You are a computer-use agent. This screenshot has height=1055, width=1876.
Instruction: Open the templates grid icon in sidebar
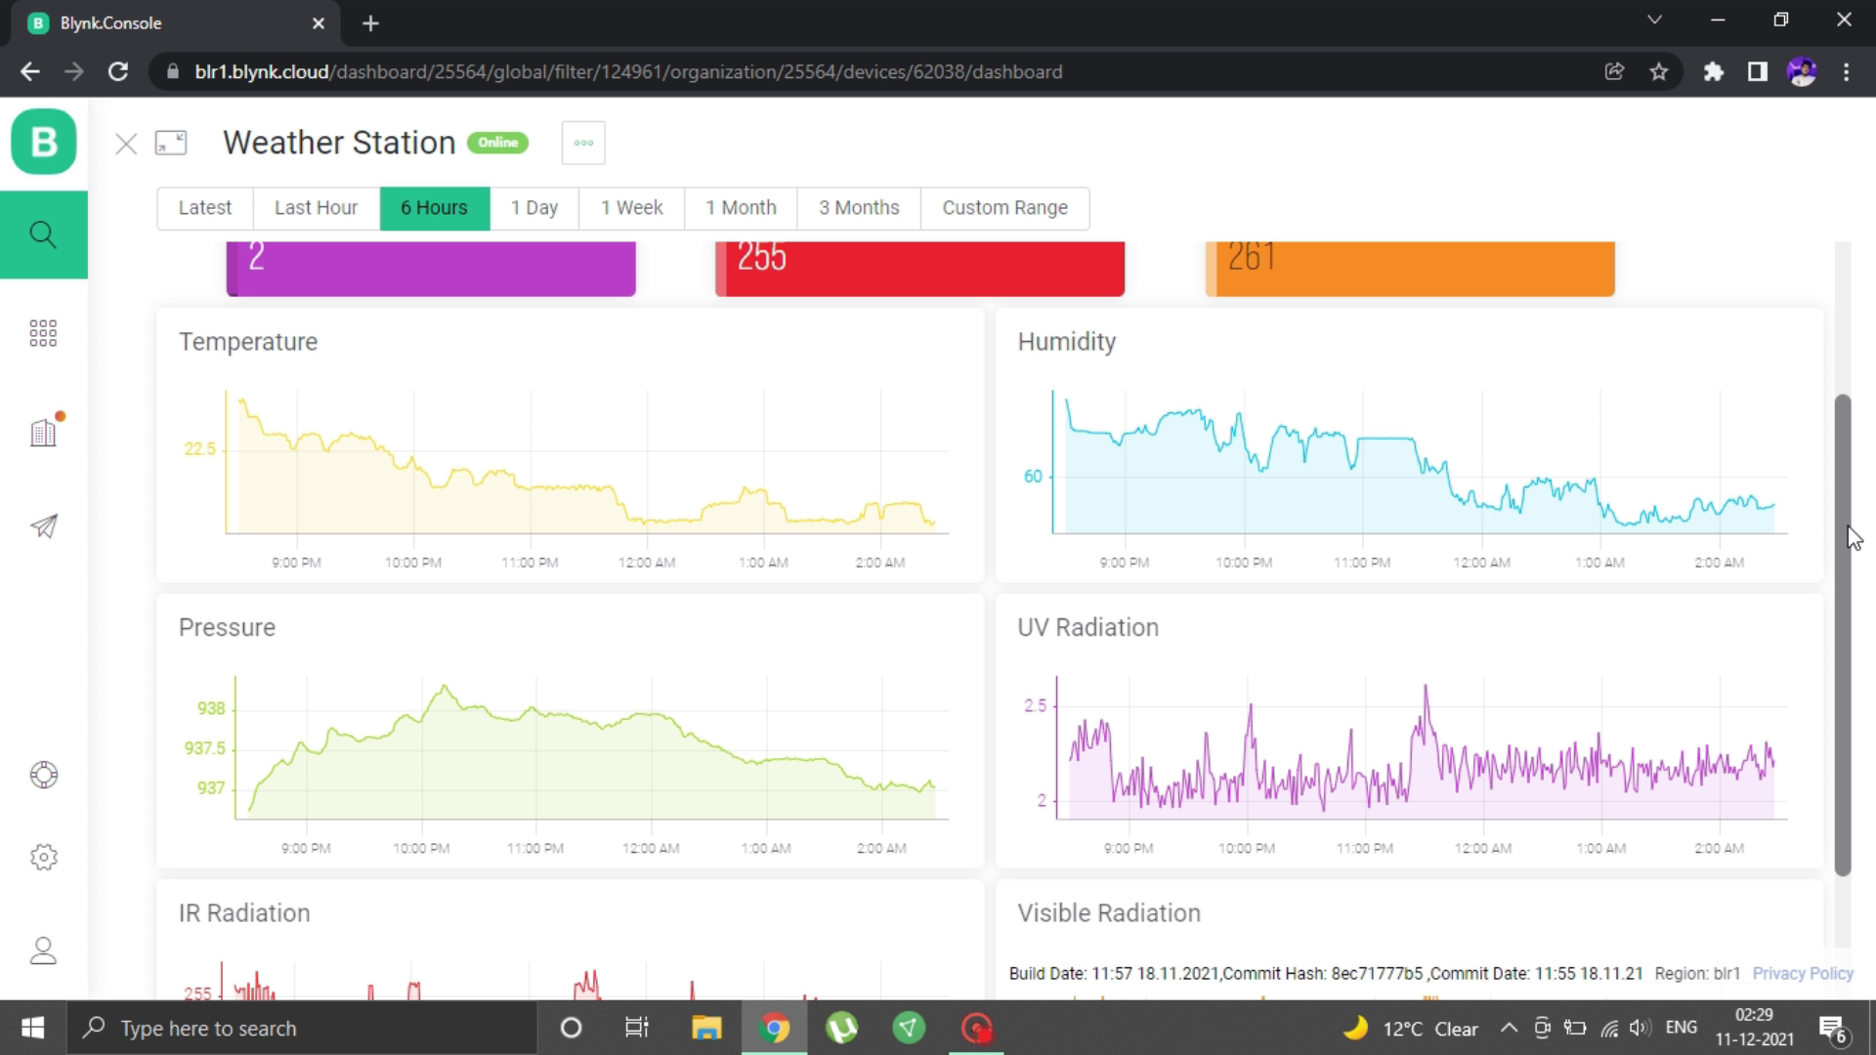43,333
